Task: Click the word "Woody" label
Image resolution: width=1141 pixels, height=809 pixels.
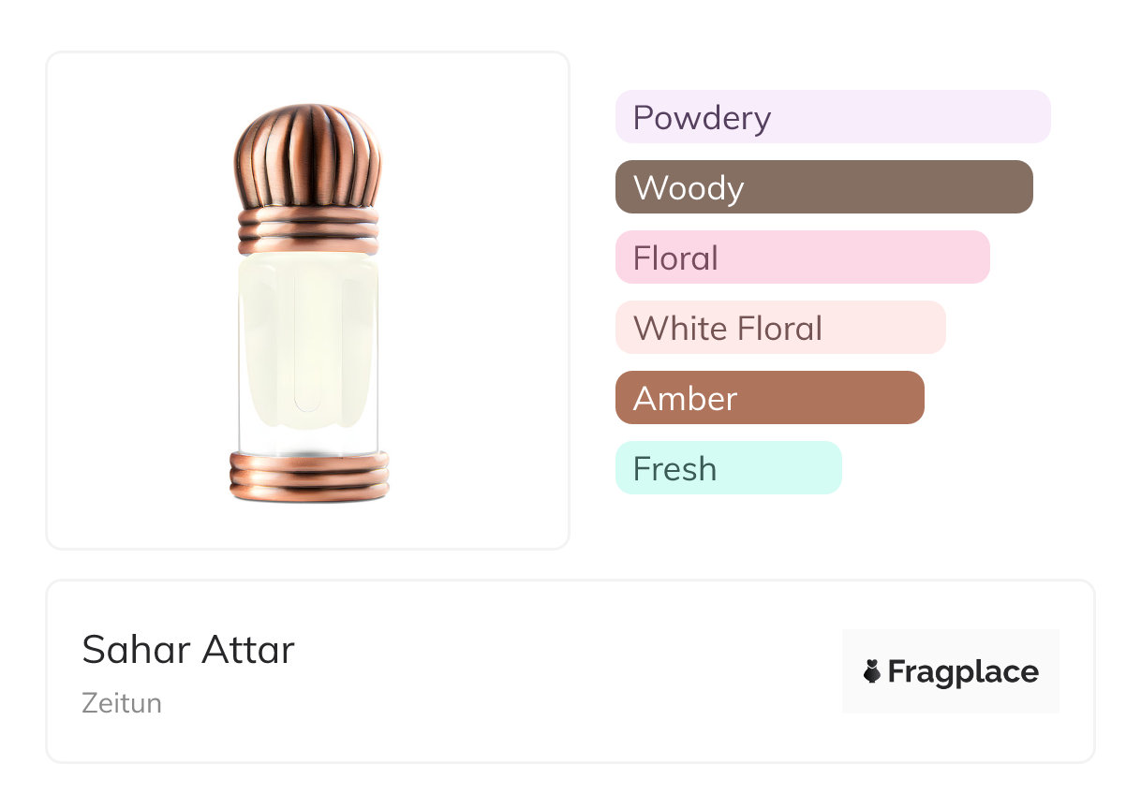Action: coord(689,188)
